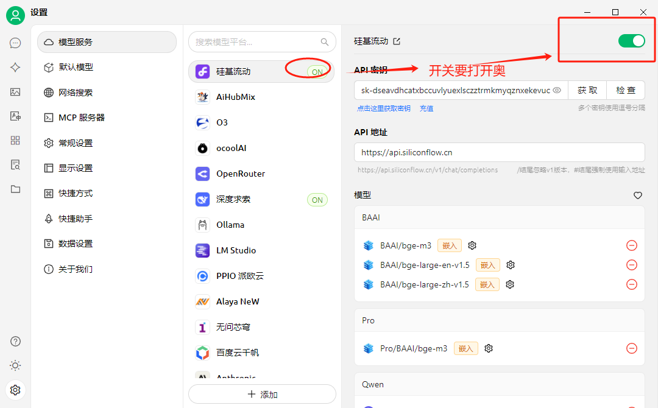Select the 无问芯穹 provider
This screenshot has height=408, width=658.
[261, 327]
